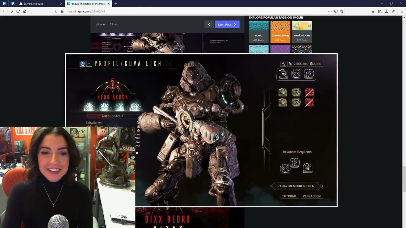406x228 pixels.
Task: Click the Schwächen label
Action: pyautogui.click(x=94, y=123)
